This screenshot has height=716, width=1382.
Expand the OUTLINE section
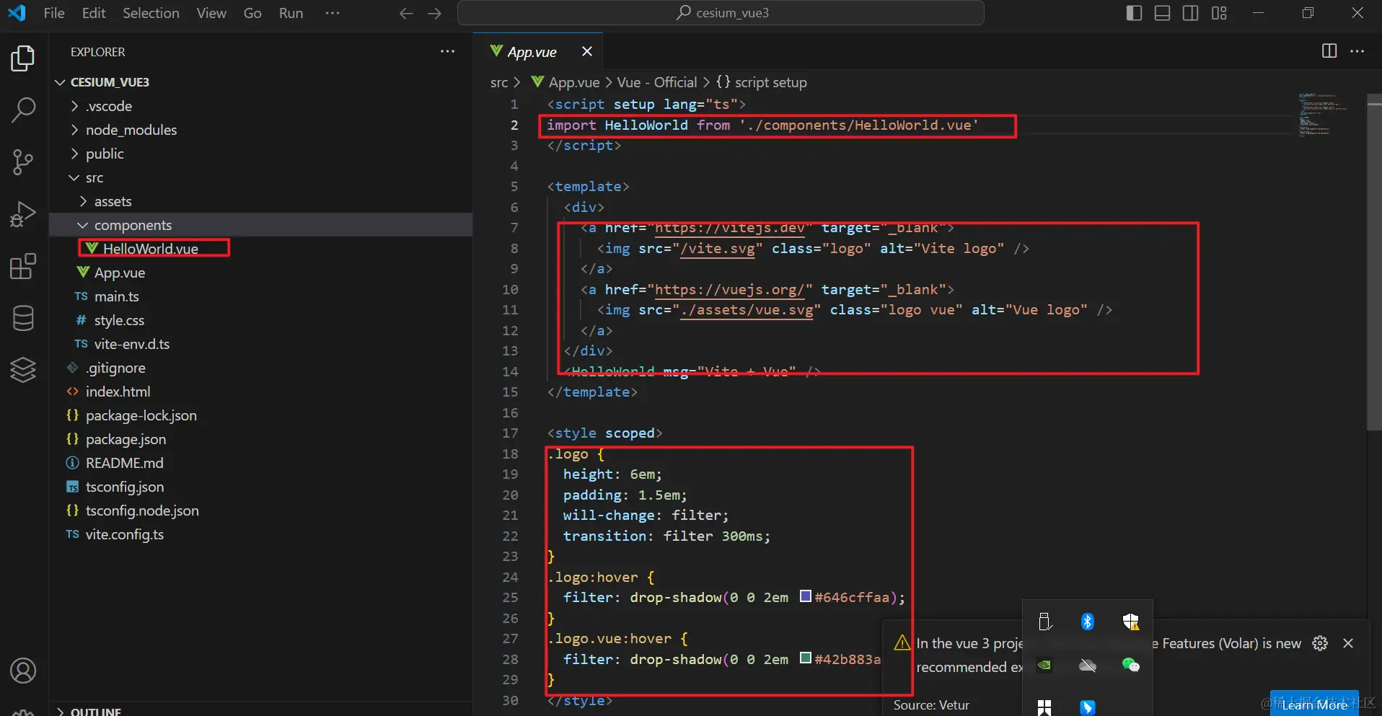pyautogui.click(x=61, y=712)
